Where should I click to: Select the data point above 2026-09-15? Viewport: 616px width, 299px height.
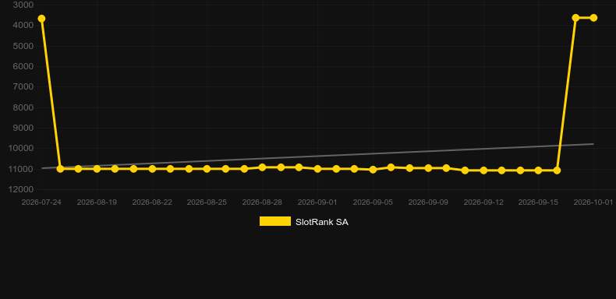click(538, 171)
